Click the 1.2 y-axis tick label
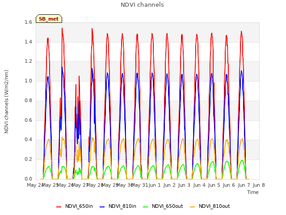Screen dimensions: 286x215 pyautogui.click(x=28, y=61)
